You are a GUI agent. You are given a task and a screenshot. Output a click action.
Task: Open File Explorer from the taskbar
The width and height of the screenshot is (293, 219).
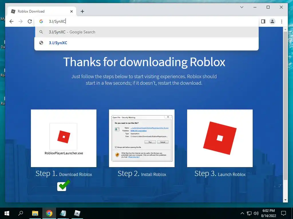point(35,213)
